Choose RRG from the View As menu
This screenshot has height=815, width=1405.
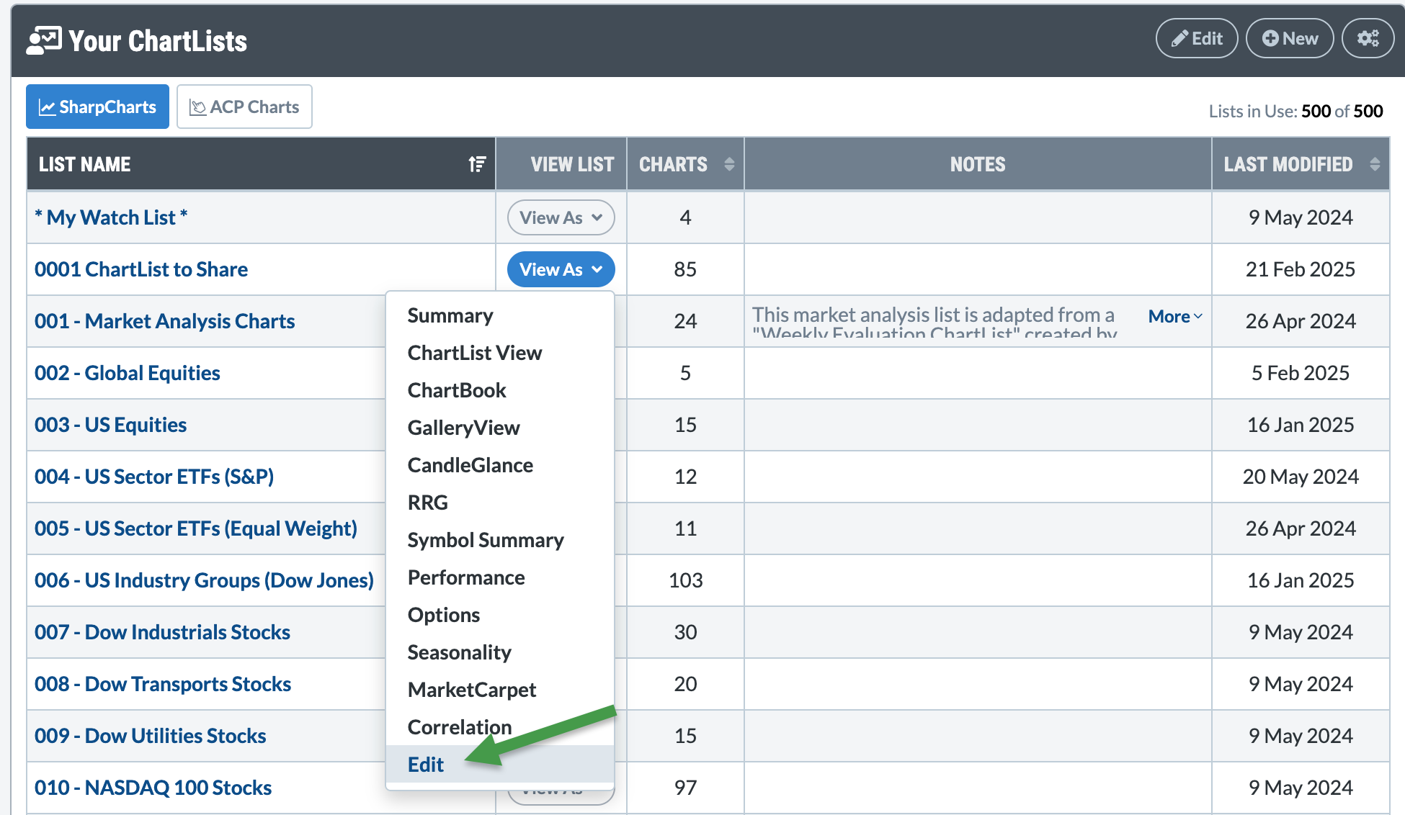pyautogui.click(x=427, y=503)
